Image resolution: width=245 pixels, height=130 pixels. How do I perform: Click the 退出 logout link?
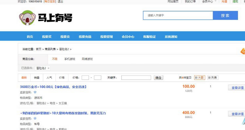60,1
